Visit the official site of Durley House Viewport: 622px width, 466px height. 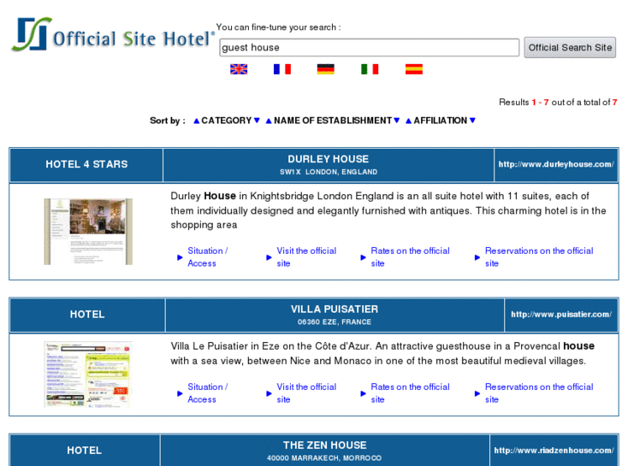(306, 257)
